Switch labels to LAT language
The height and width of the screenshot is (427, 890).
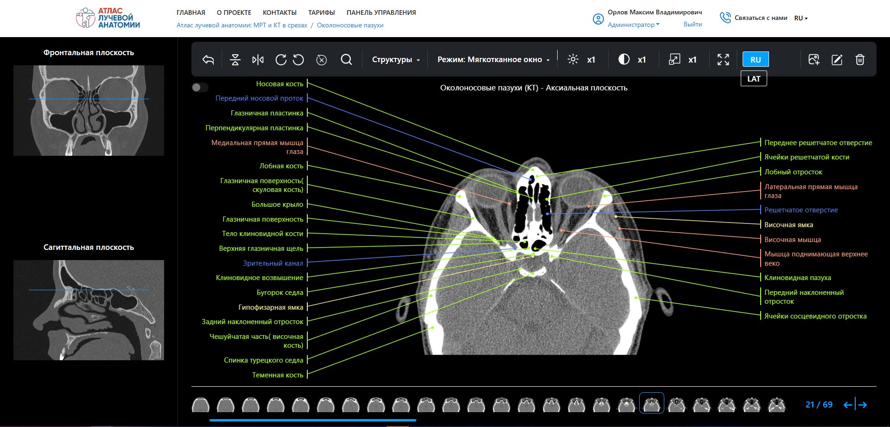[x=754, y=79]
